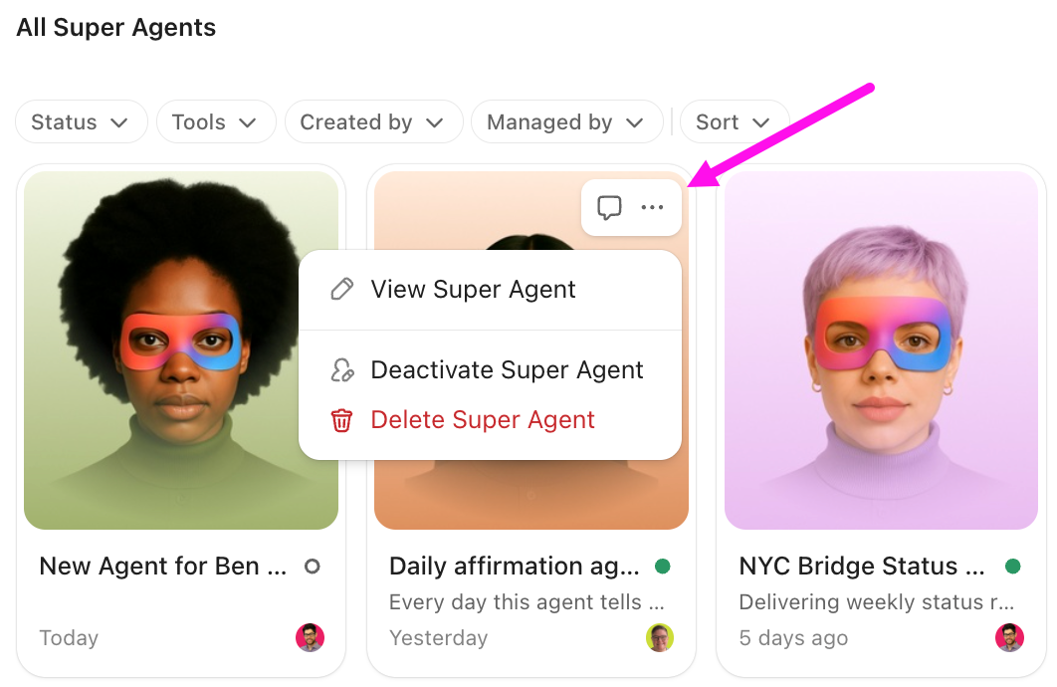This screenshot has height=687, width=1057.
Task: Select View Super Agent from menu
Action: 473,290
